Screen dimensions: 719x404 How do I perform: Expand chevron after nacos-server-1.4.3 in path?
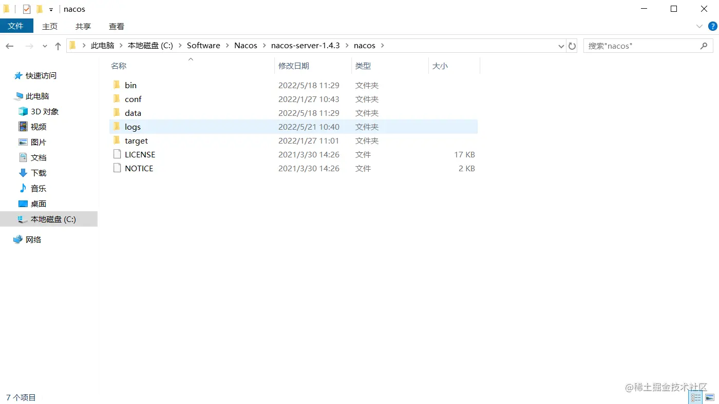pos(347,46)
